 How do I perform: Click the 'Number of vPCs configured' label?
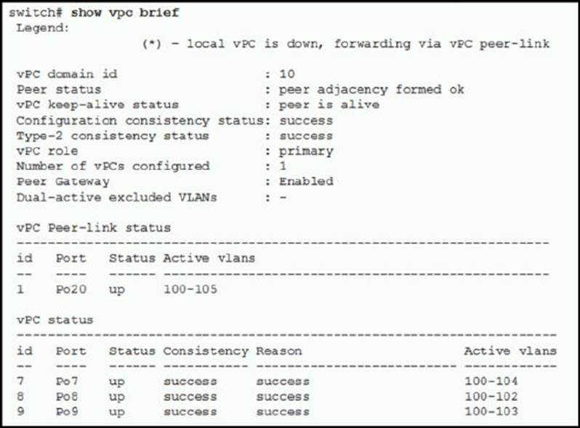[x=113, y=166]
